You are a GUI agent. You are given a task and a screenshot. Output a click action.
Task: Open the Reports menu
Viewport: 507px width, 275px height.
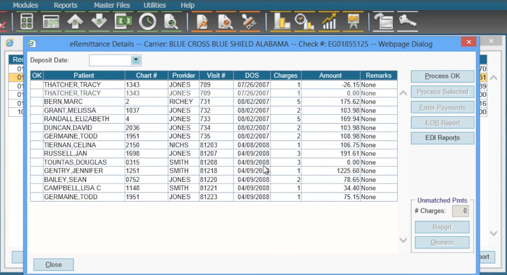tap(65, 5)
